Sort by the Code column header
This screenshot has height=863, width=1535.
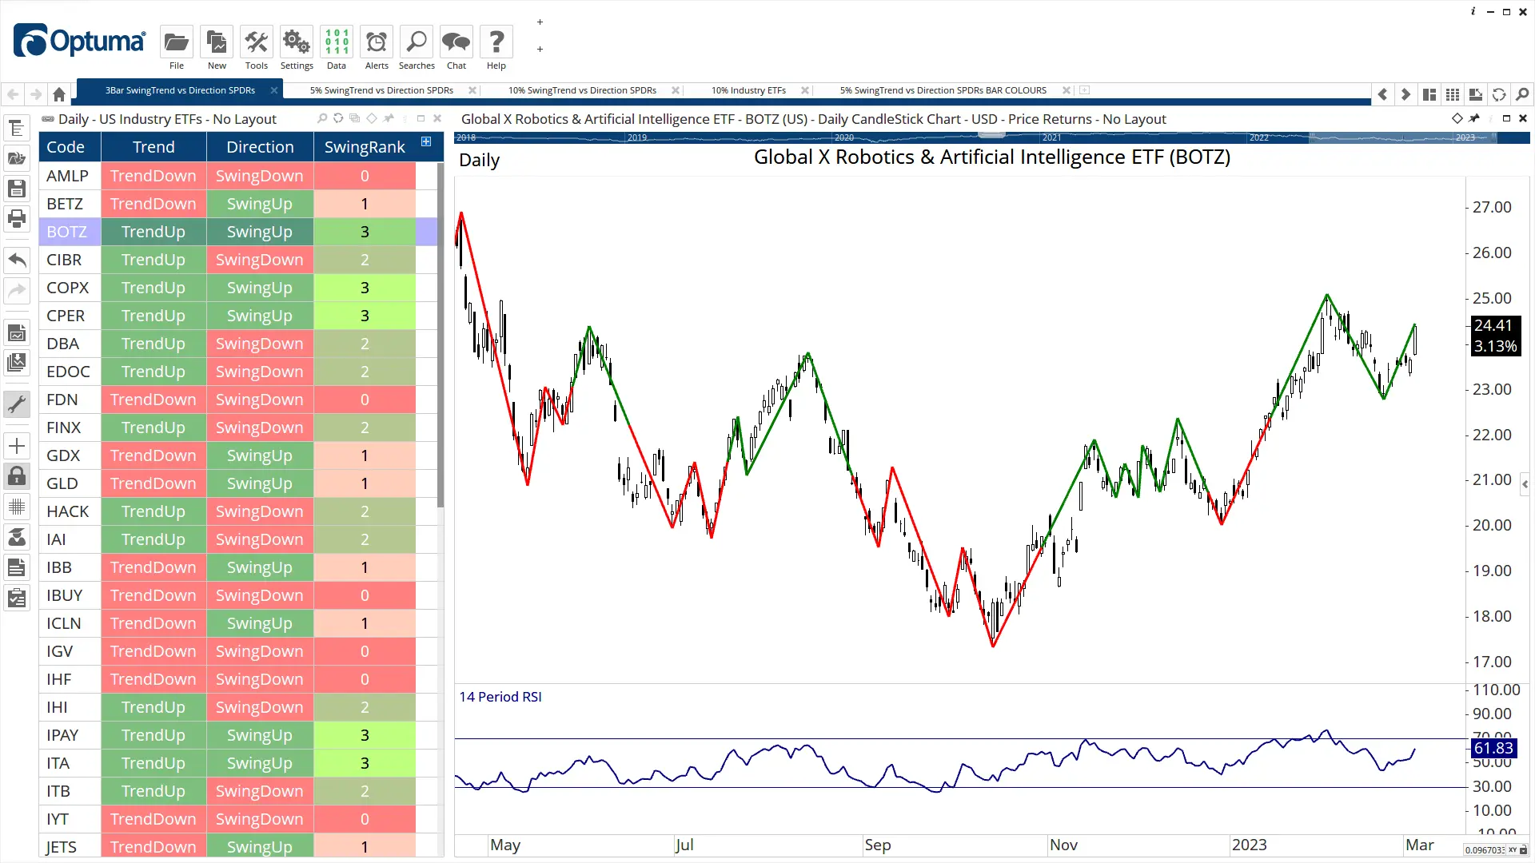pyautogui.click(x=70, y=147)
